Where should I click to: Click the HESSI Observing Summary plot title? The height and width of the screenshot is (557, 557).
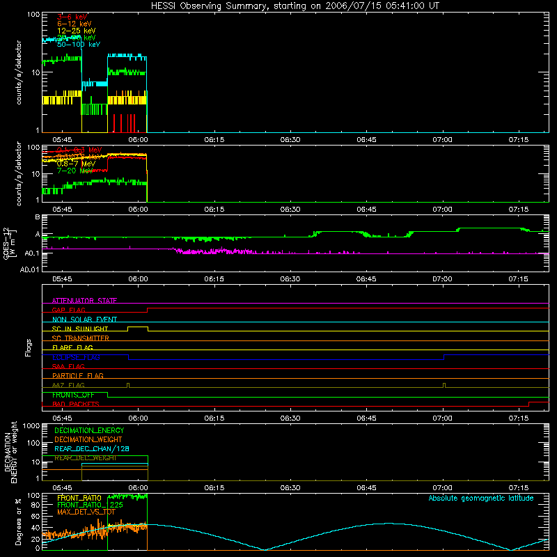point(295,6)
